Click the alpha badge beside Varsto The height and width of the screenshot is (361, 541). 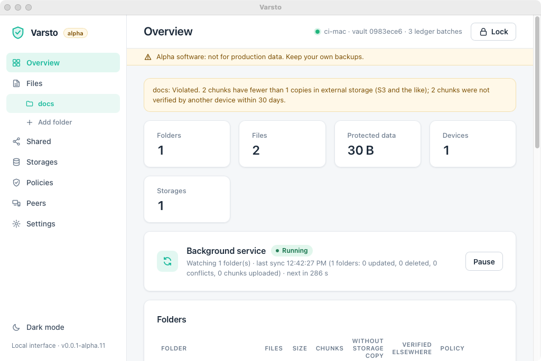(x=75, y=33)
